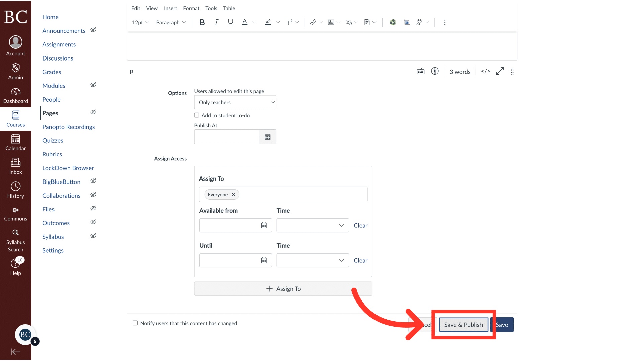
Task: Open the Table menu
Action: pos(229,8)
